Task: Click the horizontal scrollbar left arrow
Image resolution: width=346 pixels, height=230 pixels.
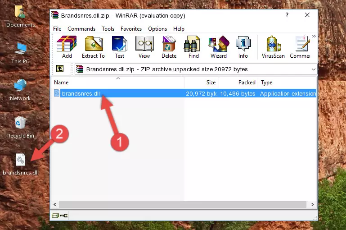Action: pos(55,205)
